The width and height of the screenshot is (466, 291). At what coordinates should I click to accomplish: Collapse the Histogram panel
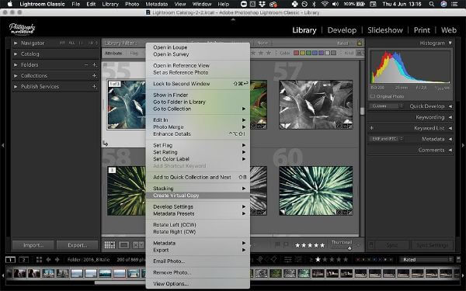point(450,43)
